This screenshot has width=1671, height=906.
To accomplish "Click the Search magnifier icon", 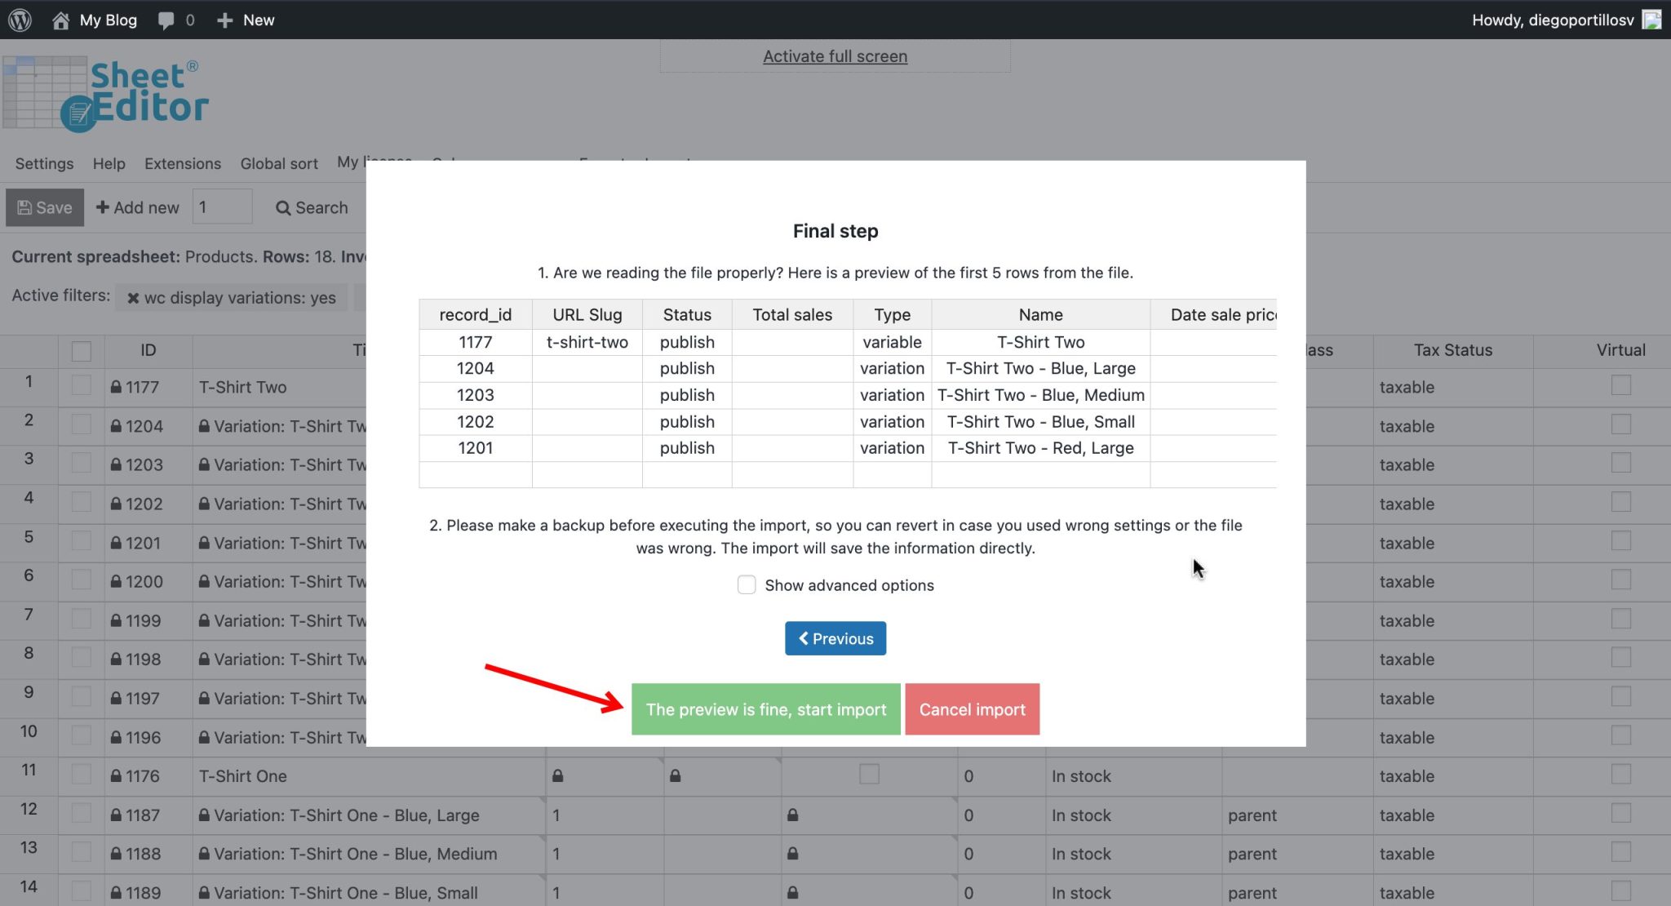I will tap(282, 208).
